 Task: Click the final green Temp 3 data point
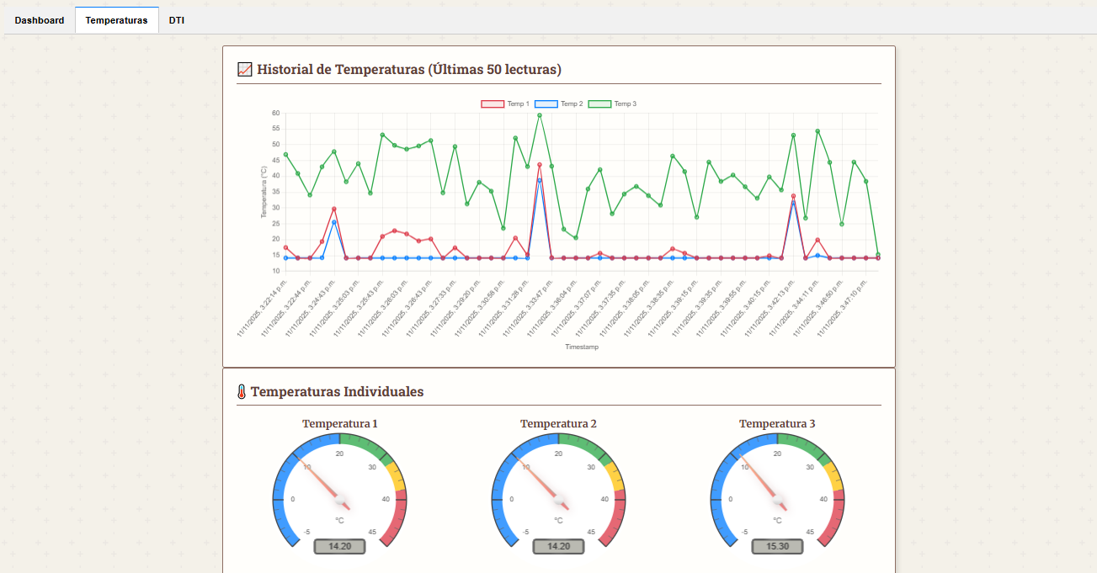pos(878,254)
